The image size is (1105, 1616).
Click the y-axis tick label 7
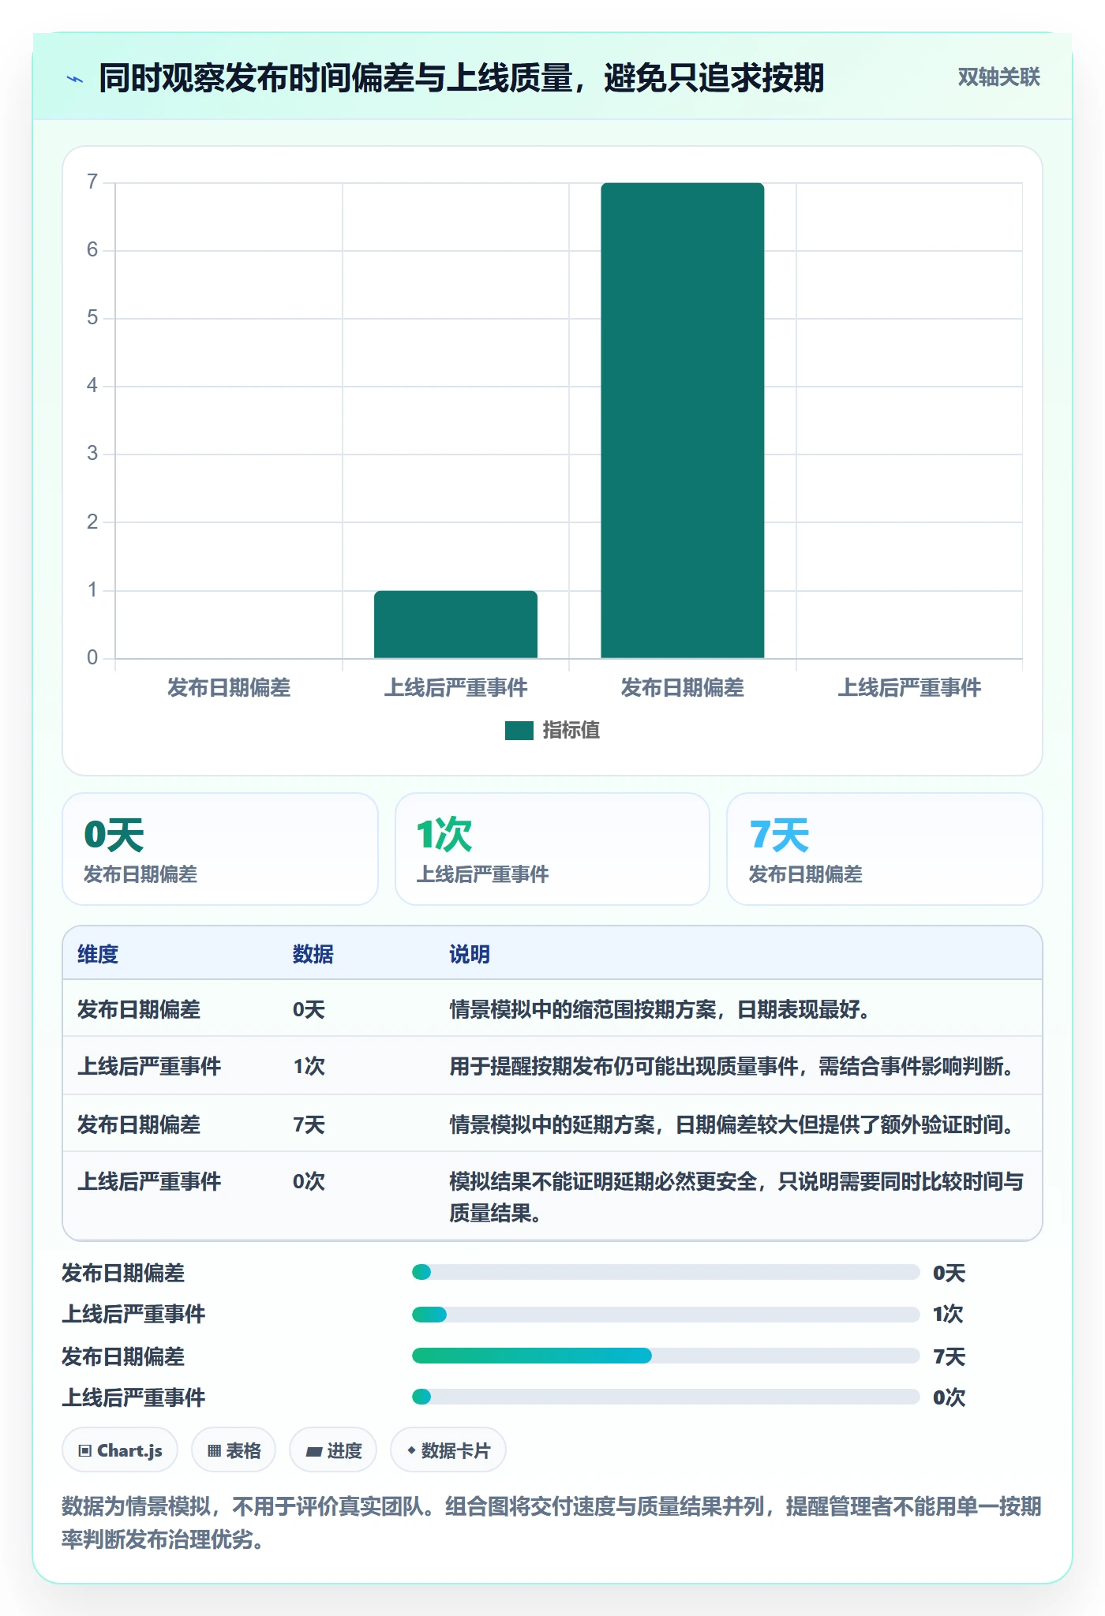[92, 182]
